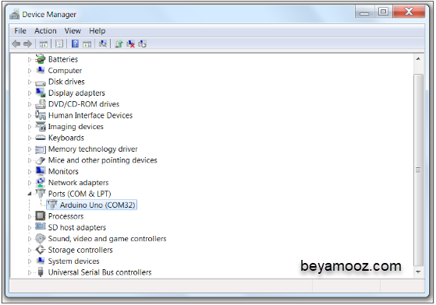436x305 pixels.
Task: Expand the Network adapters node
Action: point(30,183)
